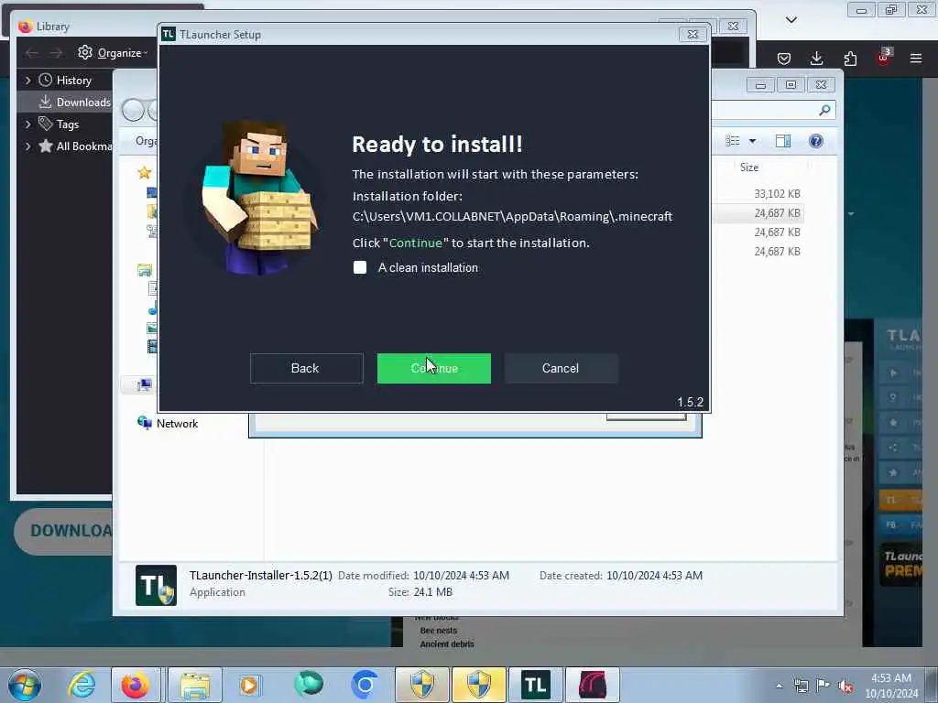
Task: Click the network tray icon
Action: tap(801, 686)
